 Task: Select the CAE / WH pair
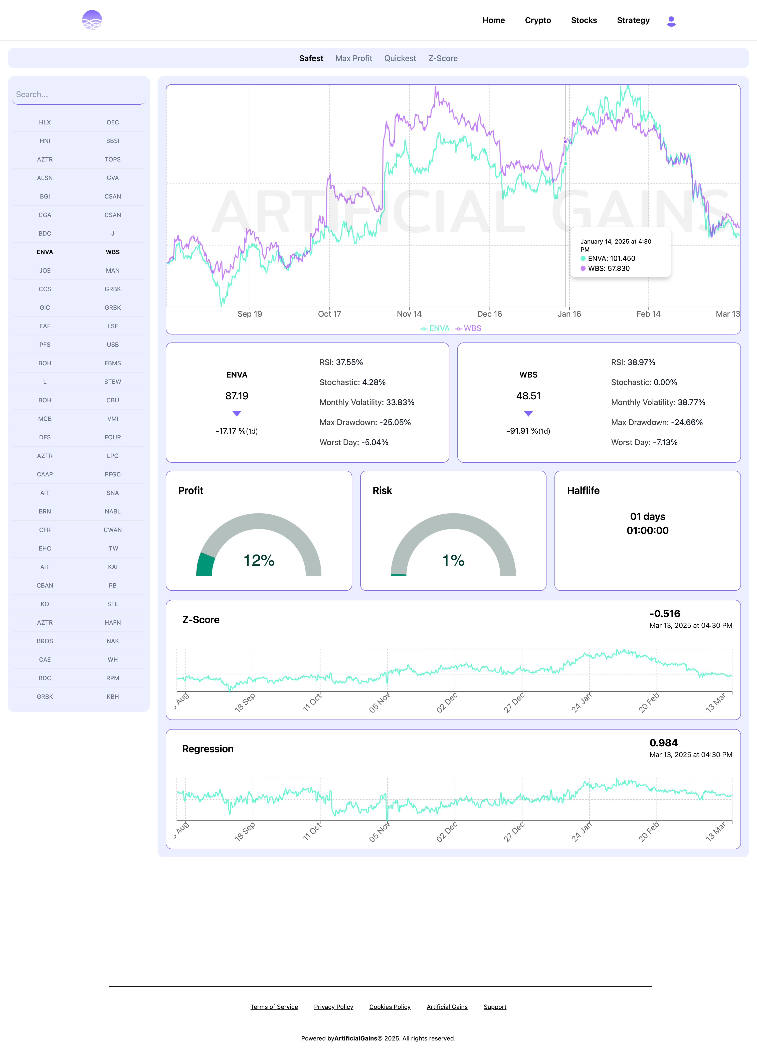tap(79, 660)
